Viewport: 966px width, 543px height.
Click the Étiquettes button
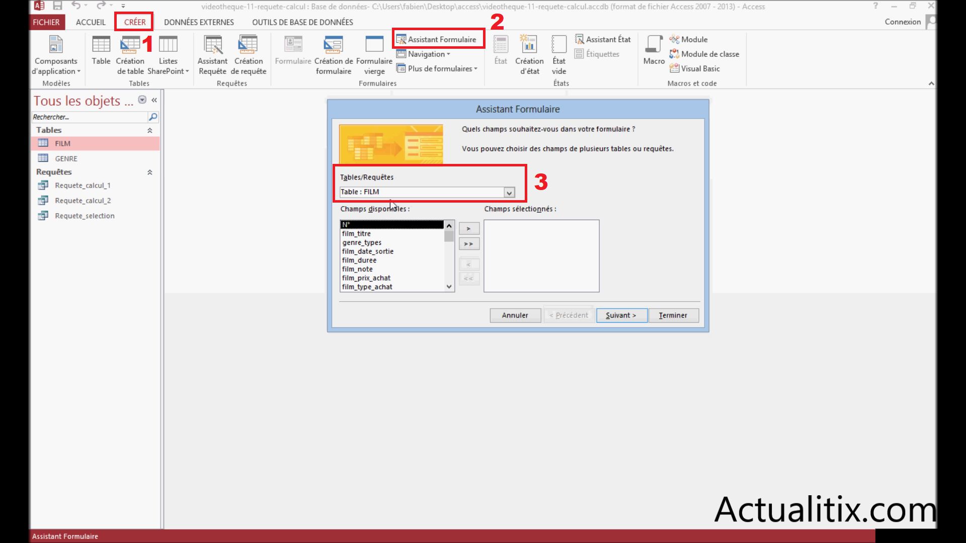coord(597,54)
